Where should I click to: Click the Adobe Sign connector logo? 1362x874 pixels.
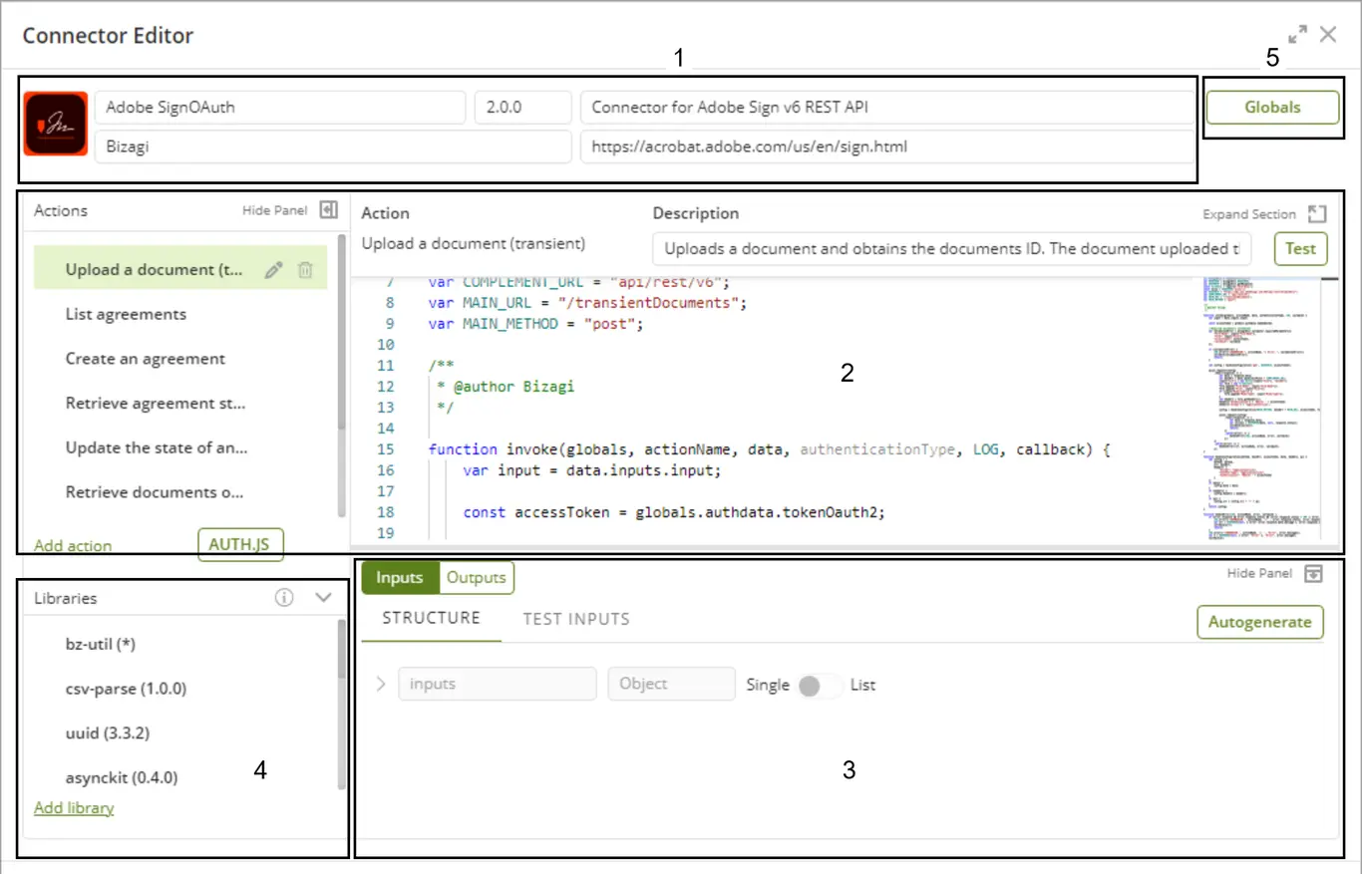pyautogui.click(x=56, y=124)
